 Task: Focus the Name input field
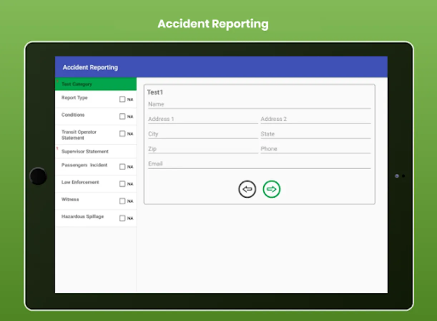click(x=259, y=104)
